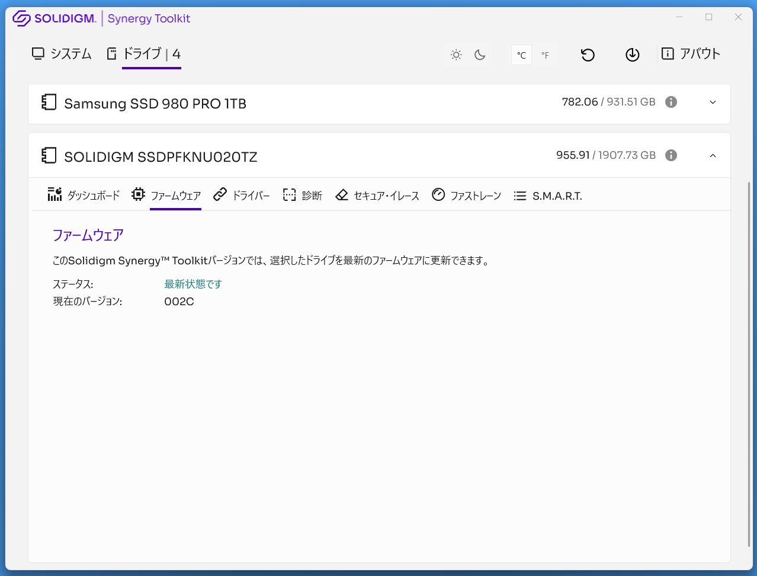Viewport: 757px width, 576px height.
Task: Show info for SOLIDIGM SSDPFKNU020TZ
Action: coord(671,155)
